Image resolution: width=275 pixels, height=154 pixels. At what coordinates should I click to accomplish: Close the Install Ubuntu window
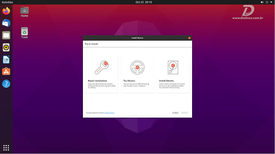(x=189, y=38)
